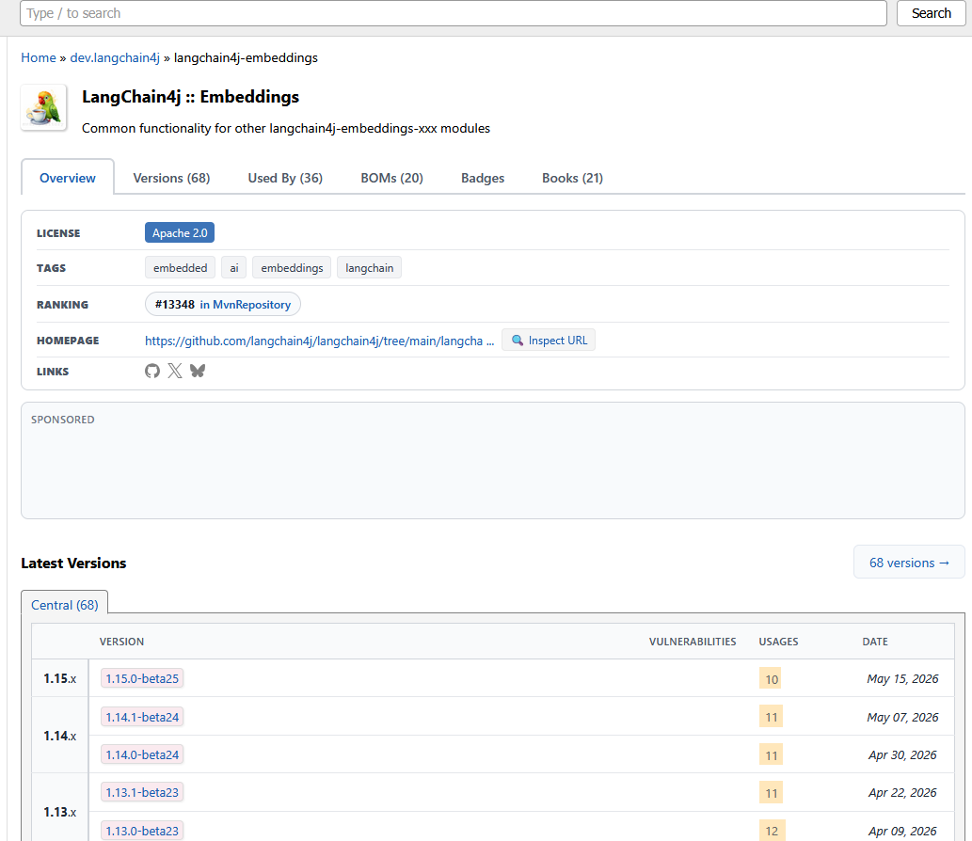
Task: Switch to Used By (36) tab
Action: [x=285, y=178]
